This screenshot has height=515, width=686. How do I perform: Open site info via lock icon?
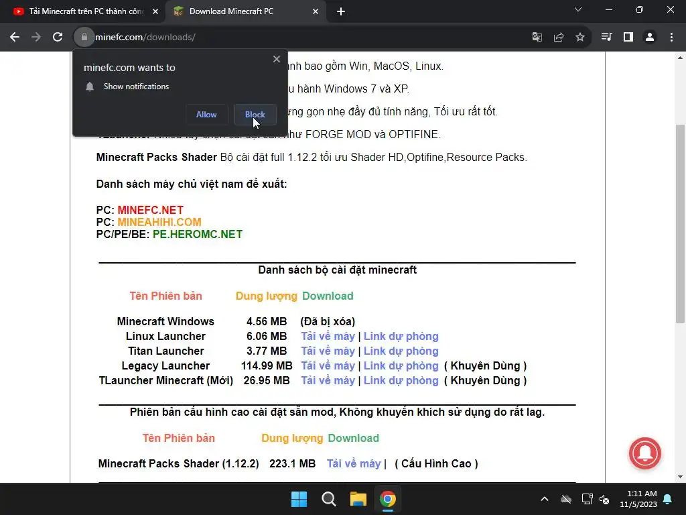pyautogui.click(x=84, y=38)
